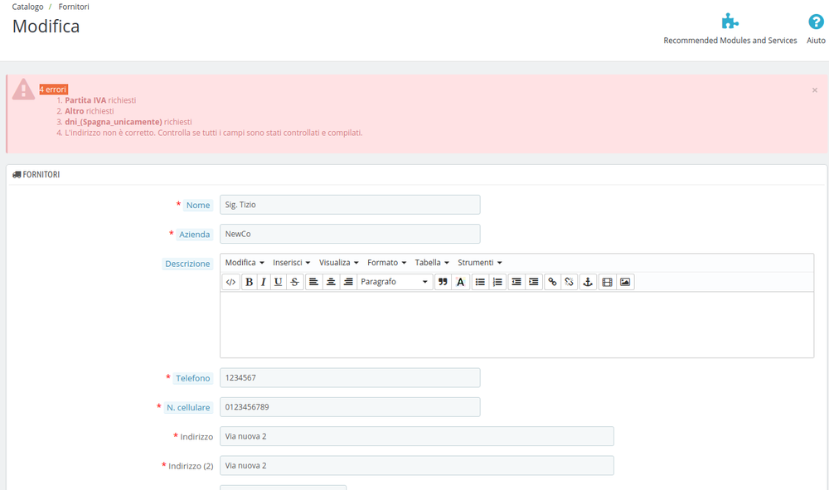Toggle underline formatting in editor

(x=278, y=282)
